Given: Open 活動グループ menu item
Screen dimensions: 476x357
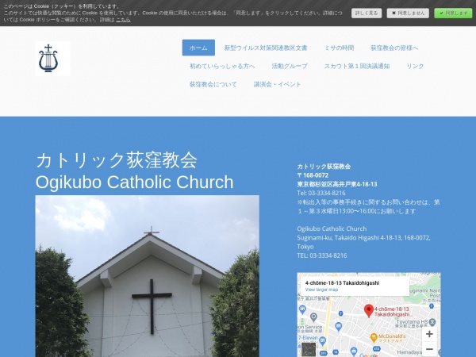Looking at the screenshot, I should coord(290,66).
